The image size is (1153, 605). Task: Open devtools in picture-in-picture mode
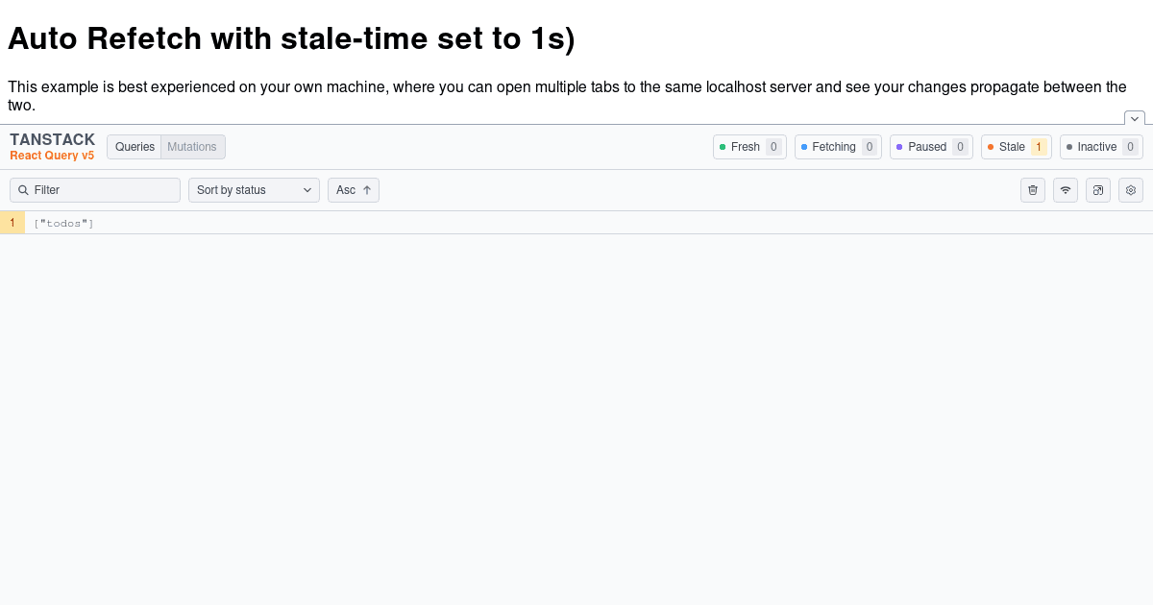click(1098, 190)
